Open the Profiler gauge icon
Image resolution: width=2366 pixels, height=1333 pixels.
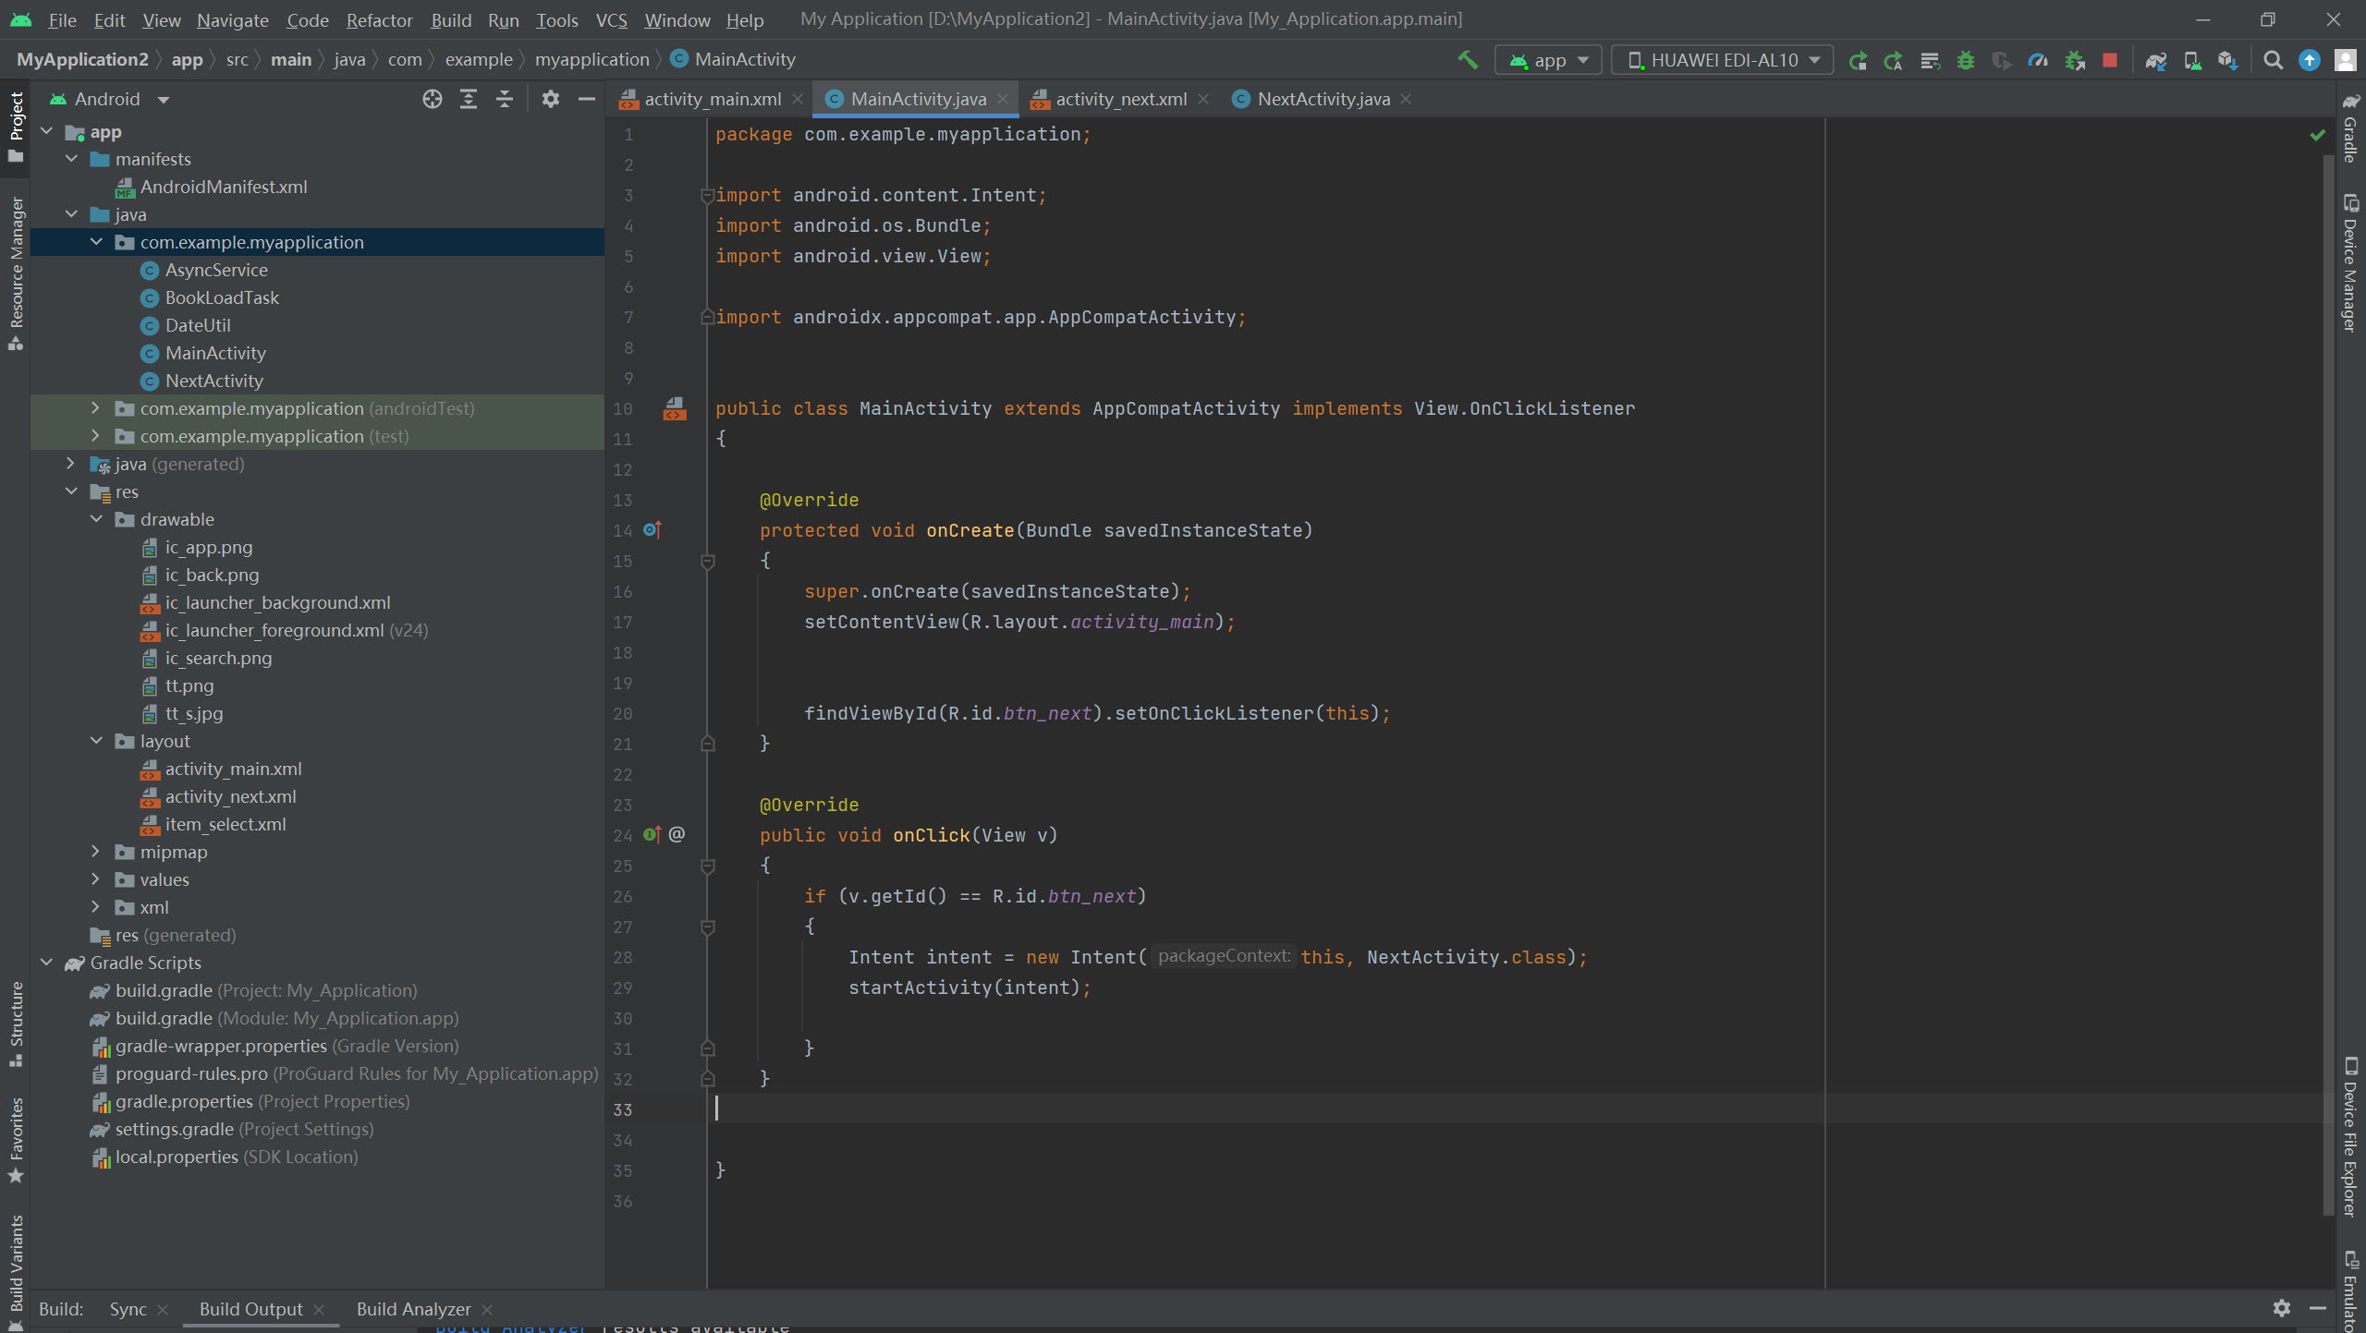(x=2038, y=60)
